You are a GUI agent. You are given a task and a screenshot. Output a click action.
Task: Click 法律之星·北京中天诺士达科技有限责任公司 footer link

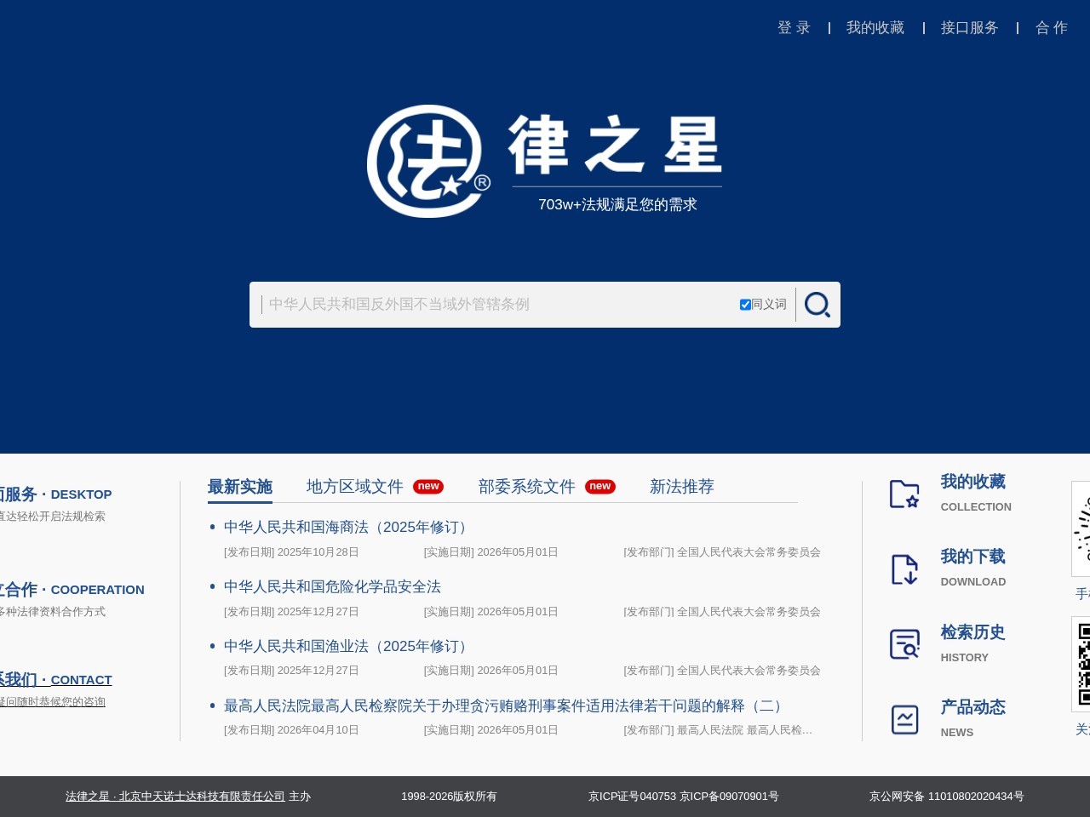(175, 797)
